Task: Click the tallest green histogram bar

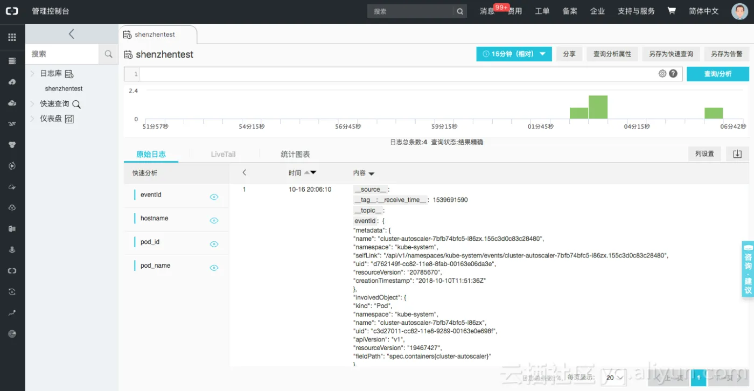Action: [598, 107]
